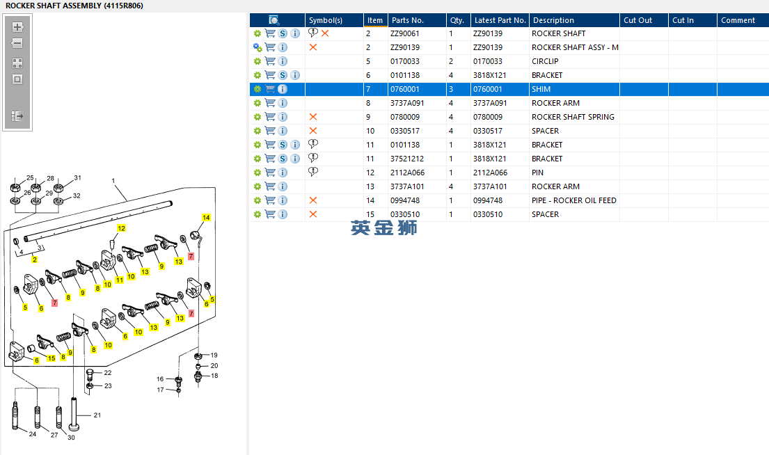Click the orange X symbol in ZZ90061 row
Screen dimensions: 769x455
click(325, 33)
